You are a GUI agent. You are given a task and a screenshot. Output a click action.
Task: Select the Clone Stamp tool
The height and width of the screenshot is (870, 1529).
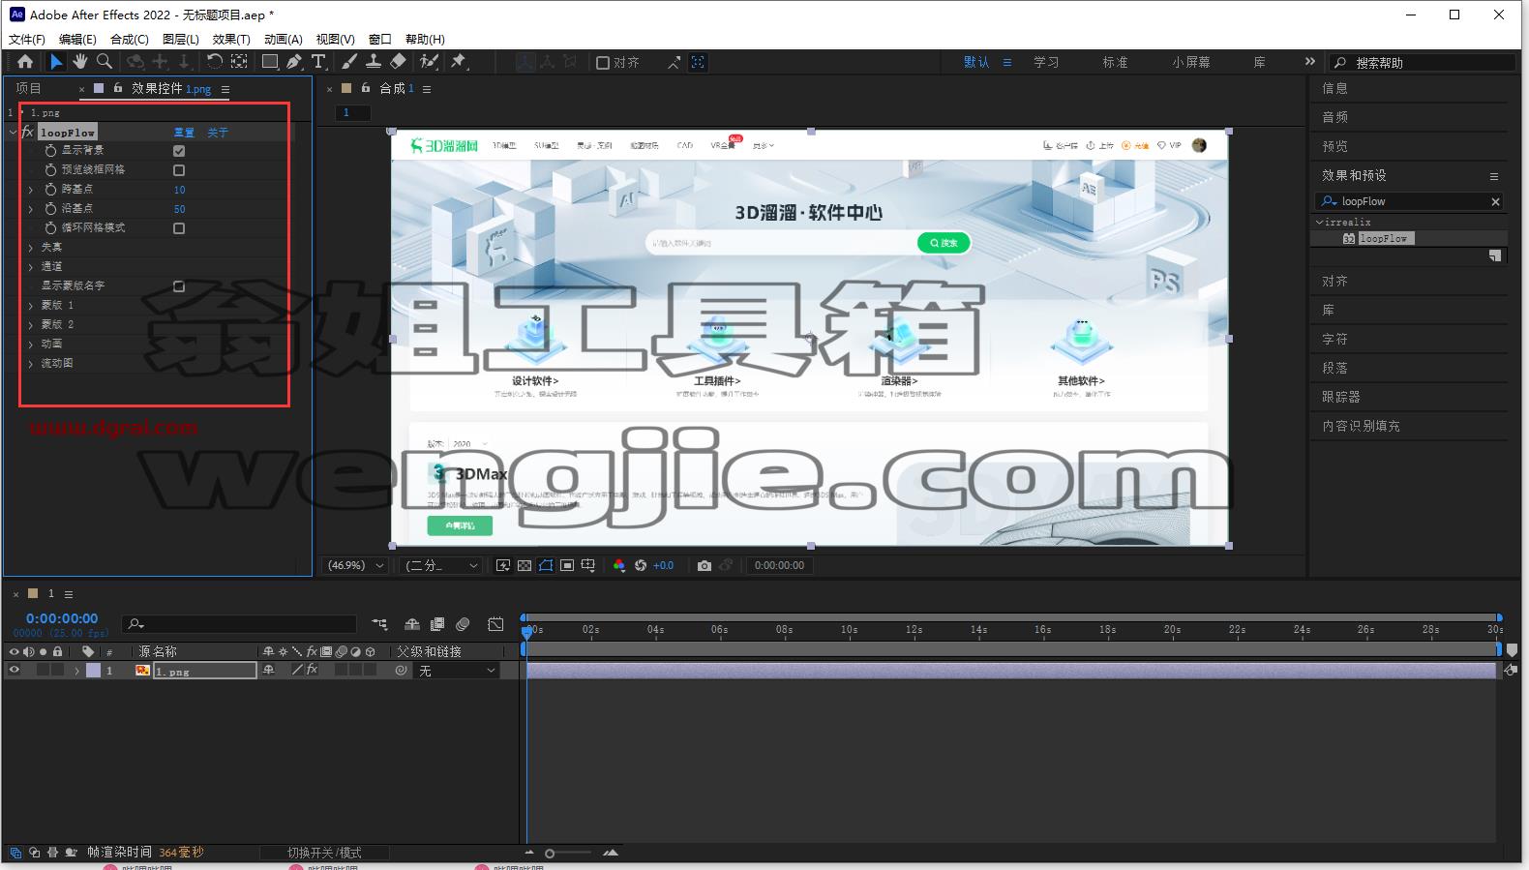(x=374, y=62)
